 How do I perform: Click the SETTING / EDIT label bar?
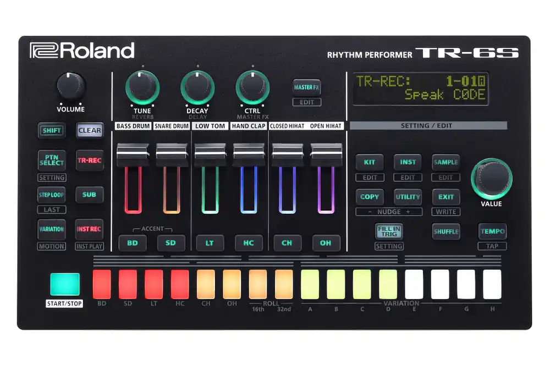click(x=428, y=125)
